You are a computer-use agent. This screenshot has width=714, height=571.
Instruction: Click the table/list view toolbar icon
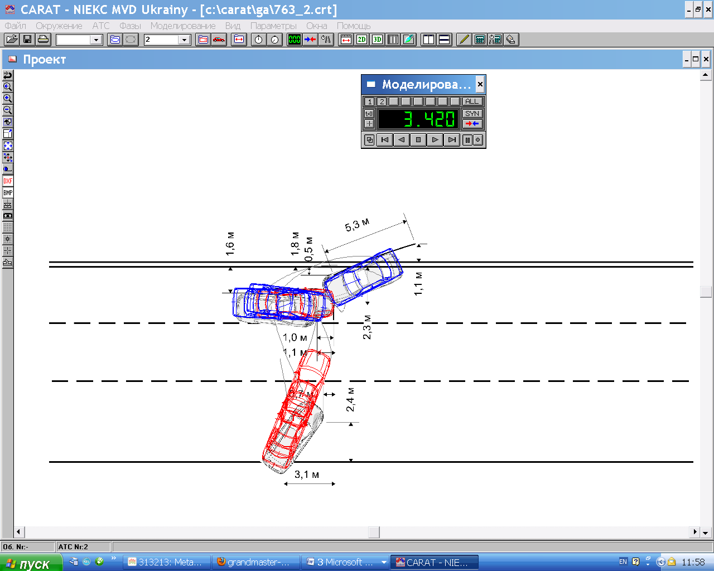(x=393, y=40)
